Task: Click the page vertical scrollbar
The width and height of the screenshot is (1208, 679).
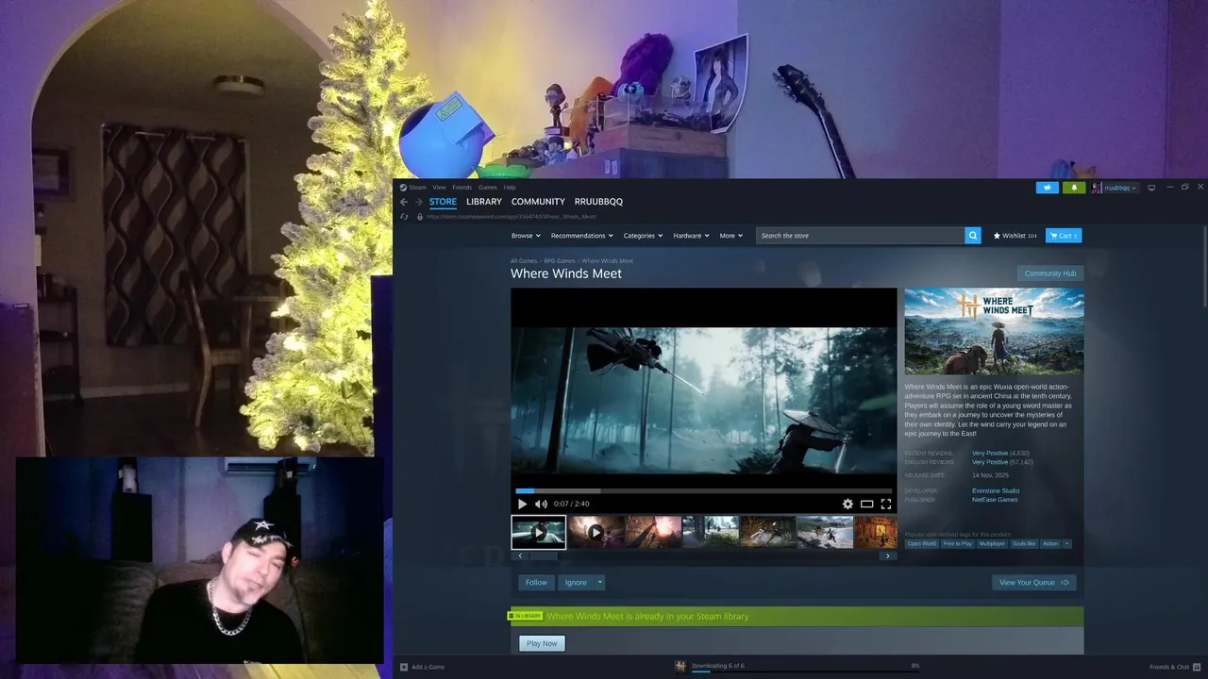Action: click(x=1205, y=266)
